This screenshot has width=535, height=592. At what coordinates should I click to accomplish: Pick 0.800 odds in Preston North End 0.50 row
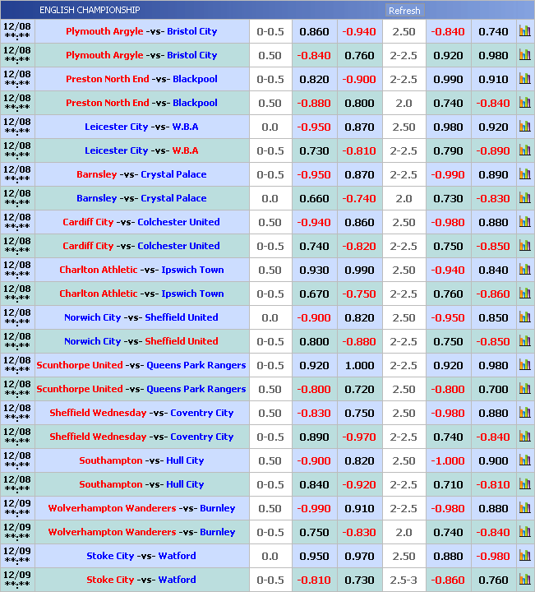click(x=359, y=103)
